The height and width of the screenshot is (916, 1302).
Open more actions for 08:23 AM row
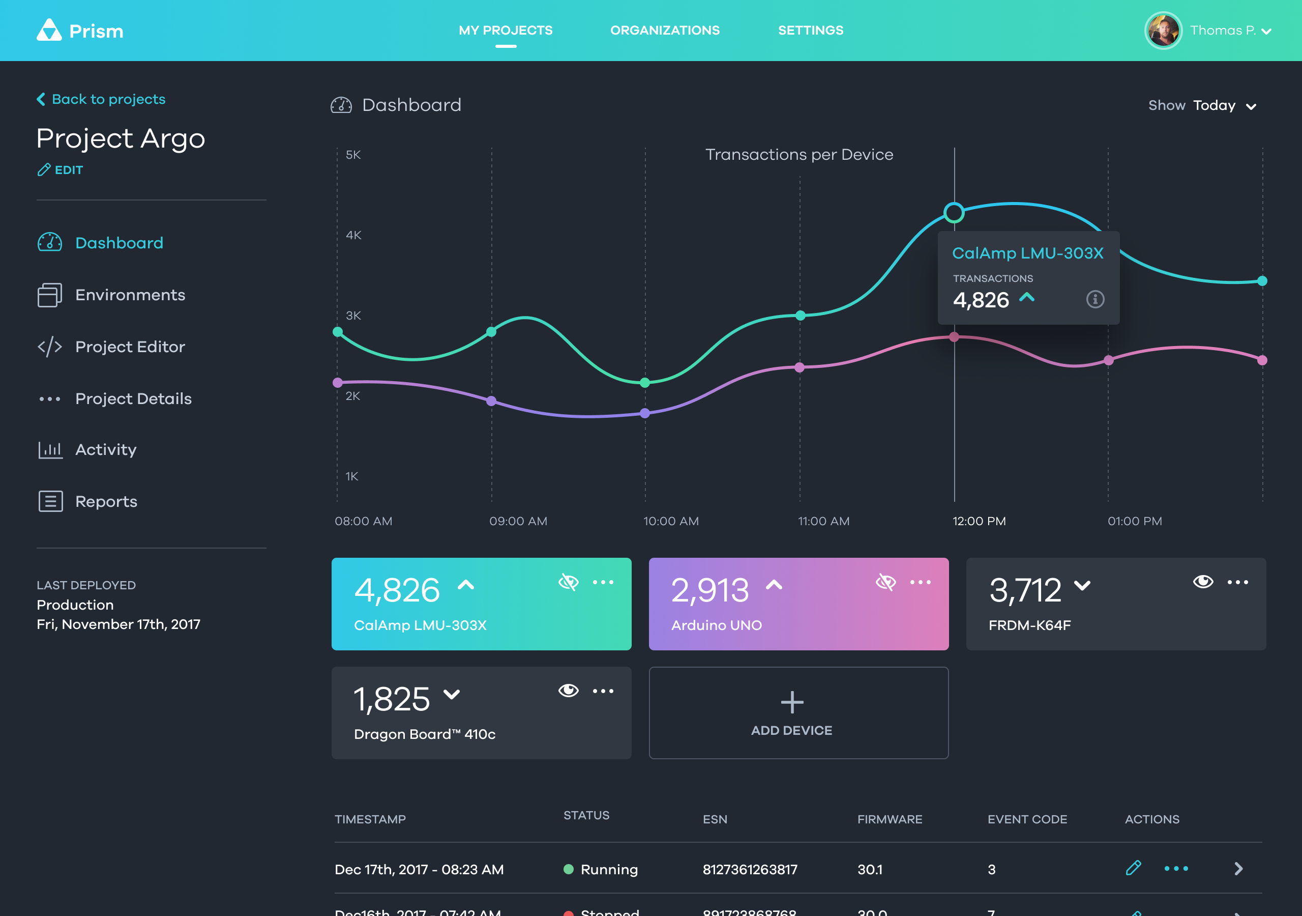(1175, 868)
